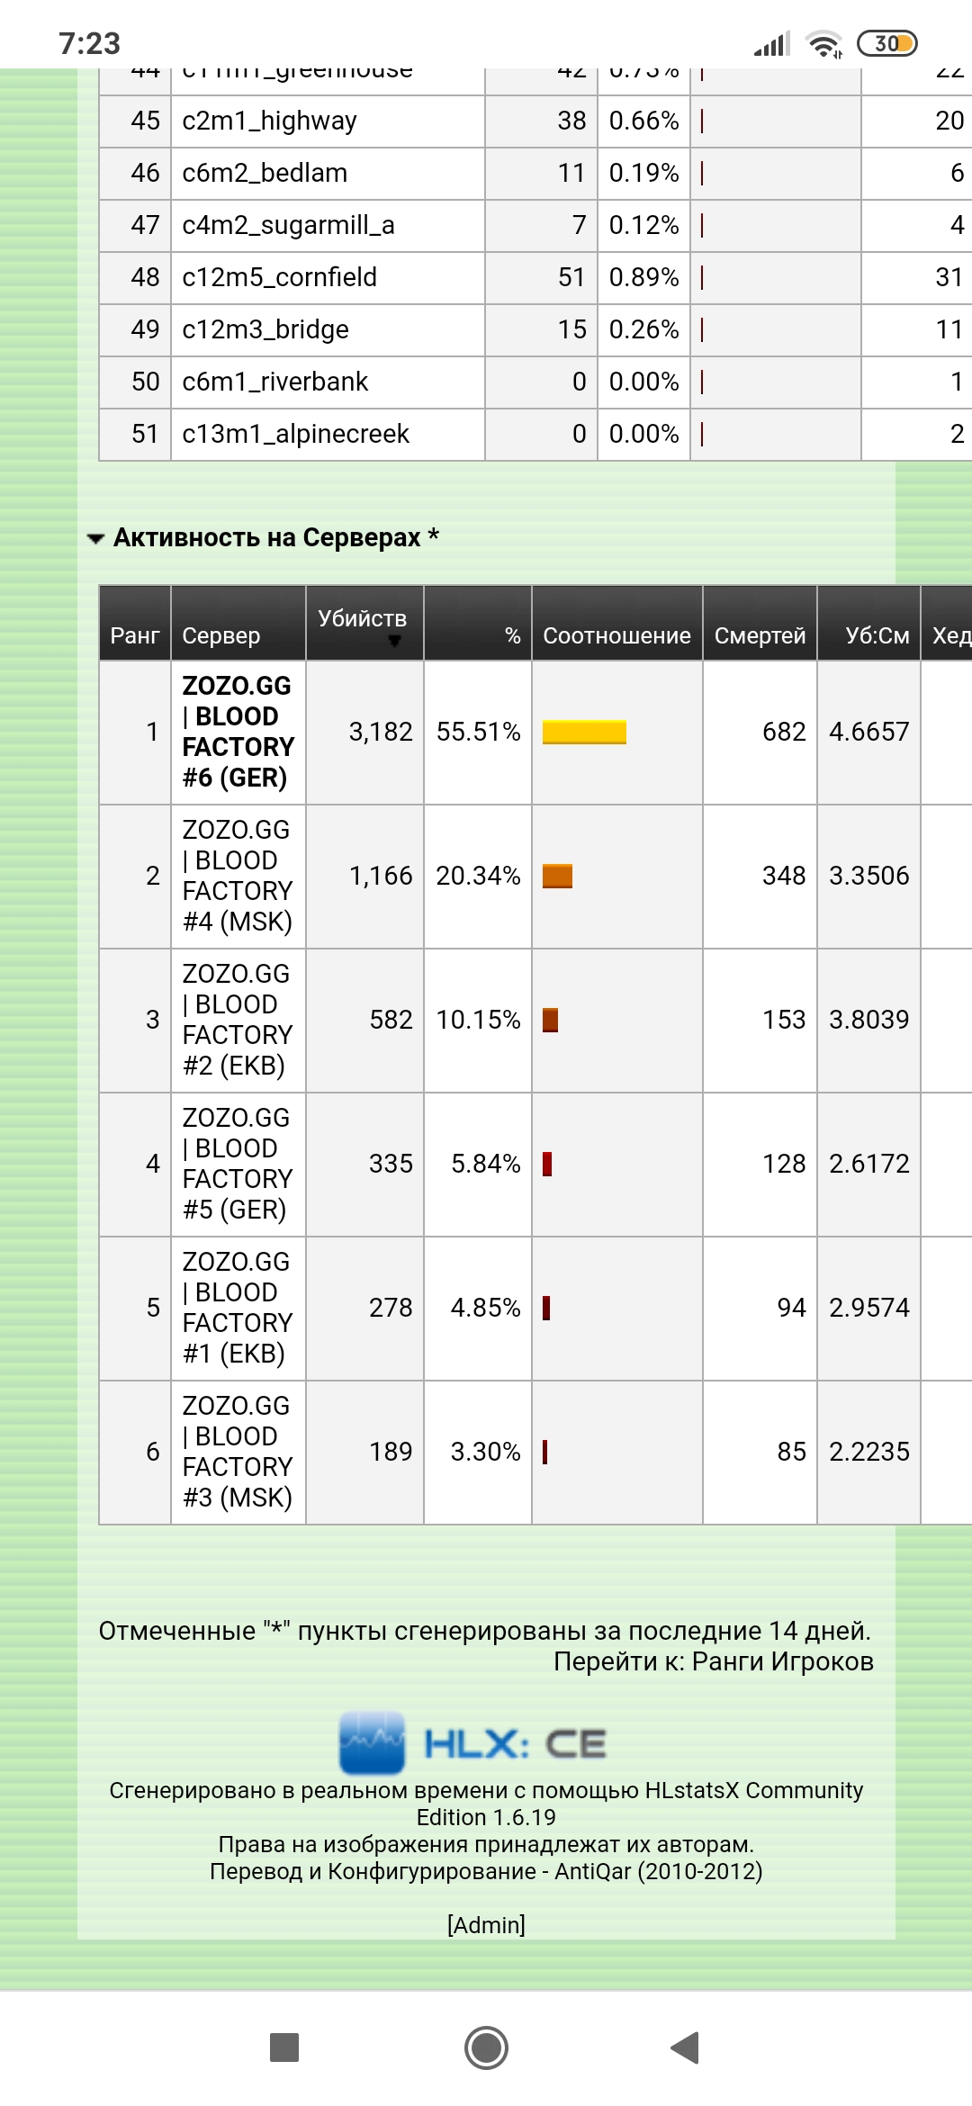972x2106 pixels.
Task: Tap the cellular signal strength icon
Action: (771, 43)
